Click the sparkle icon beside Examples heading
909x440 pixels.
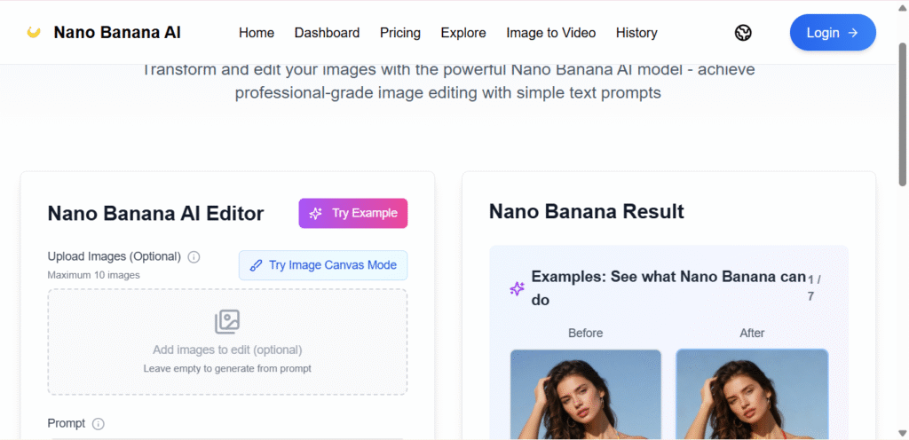coord(517,288)
